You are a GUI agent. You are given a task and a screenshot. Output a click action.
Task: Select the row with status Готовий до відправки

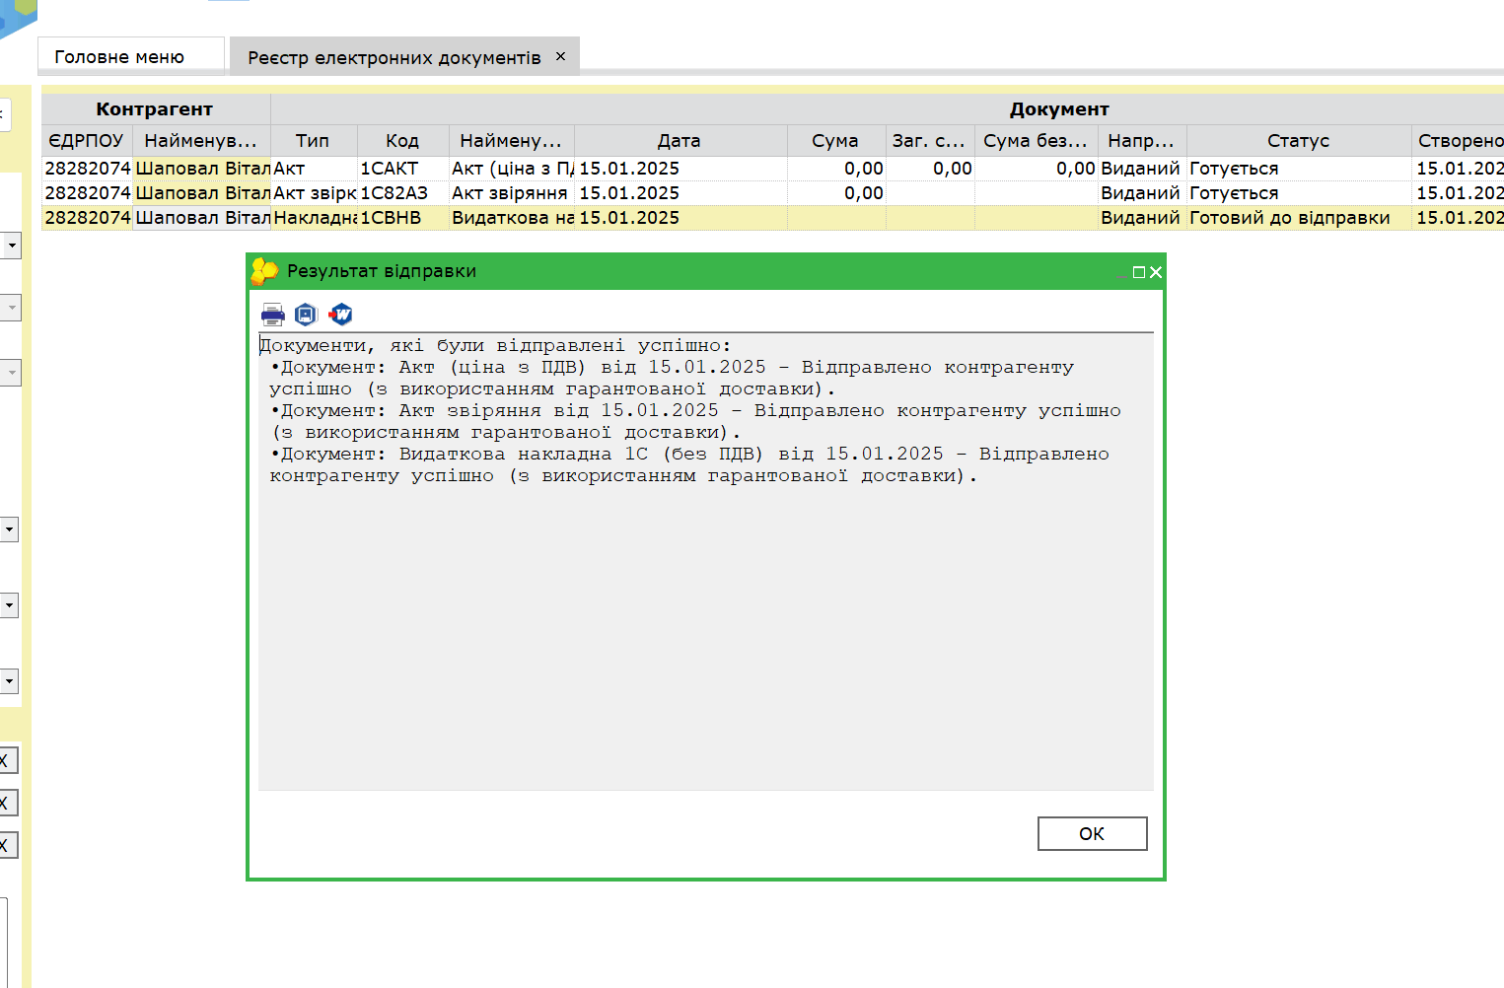pyautogui.click(x=1289, y=218)
